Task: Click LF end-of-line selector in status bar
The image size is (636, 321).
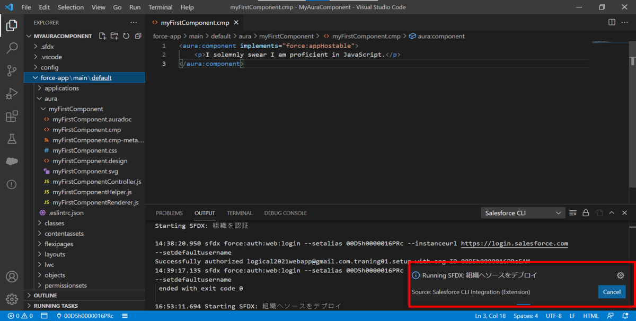Action: tap(572, 316)
